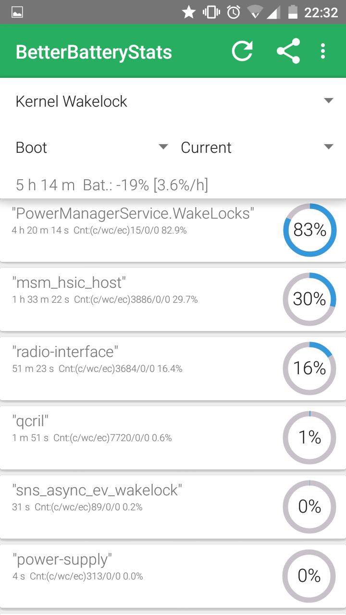Tap the picture notification icon in status bar

point(18,12)
